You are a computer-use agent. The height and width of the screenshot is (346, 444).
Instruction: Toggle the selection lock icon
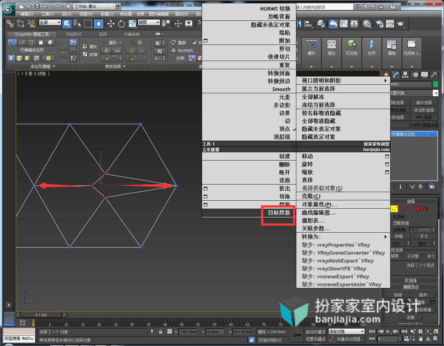[161, 331]
